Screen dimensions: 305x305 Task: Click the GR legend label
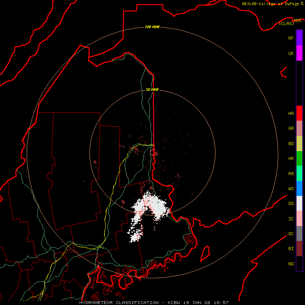click(x=291, y=128)
